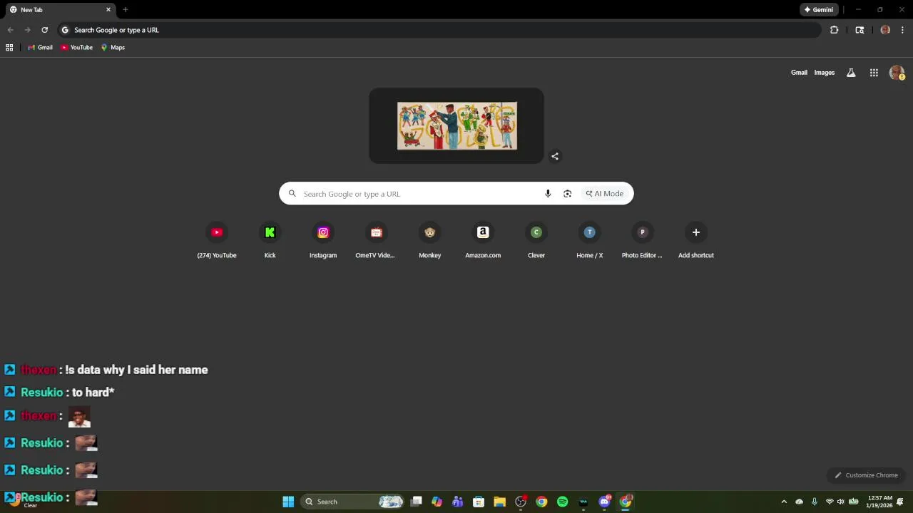Open the Photo Editor shortcut
The height and width of the screenshot is (513, 913).
pyautogui.click(x=643, y=241)
